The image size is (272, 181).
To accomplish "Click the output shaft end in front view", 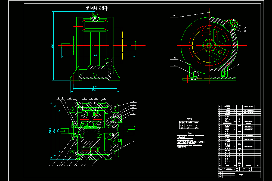I will point(130,46).
